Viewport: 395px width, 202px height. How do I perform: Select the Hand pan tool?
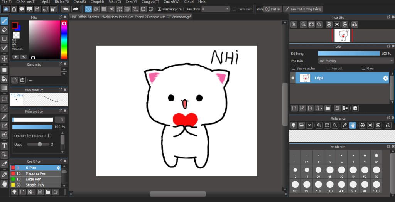[x=4, y=183]
